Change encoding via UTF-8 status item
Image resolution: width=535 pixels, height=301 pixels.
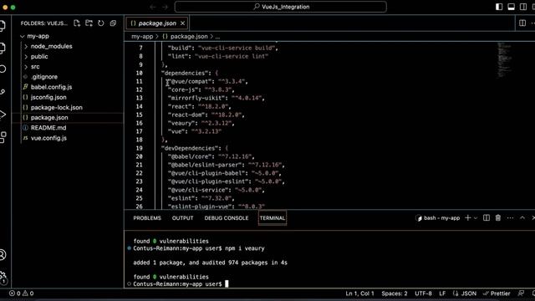point(423,293)
